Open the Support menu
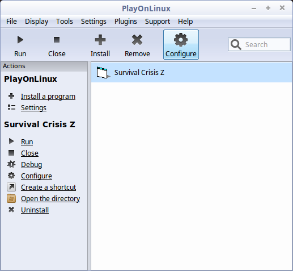This screenshot has height=271, width=293. point(158,22)
